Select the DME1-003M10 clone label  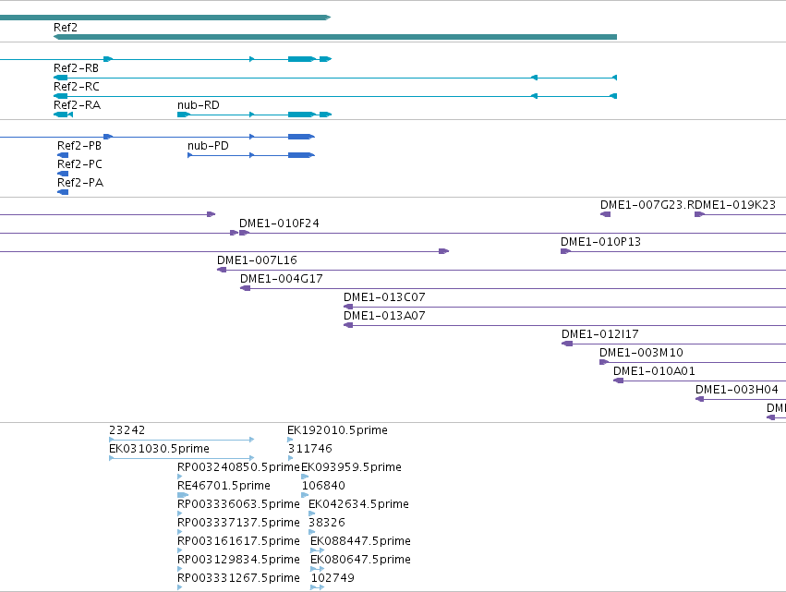click(642, 354)
